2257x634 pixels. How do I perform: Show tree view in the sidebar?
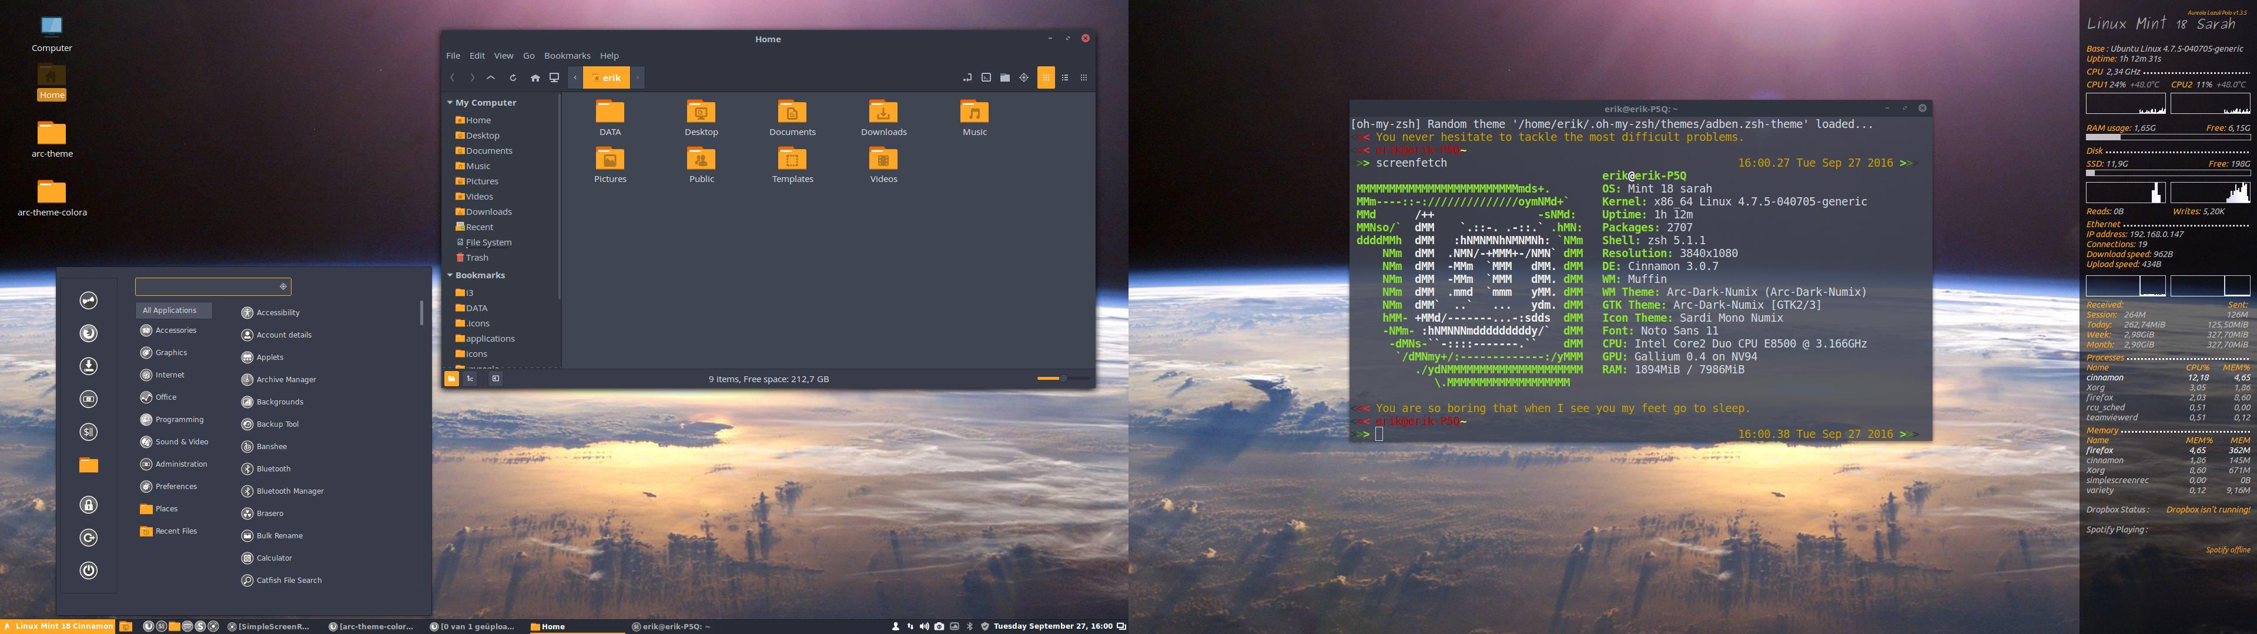click(470, 379)
